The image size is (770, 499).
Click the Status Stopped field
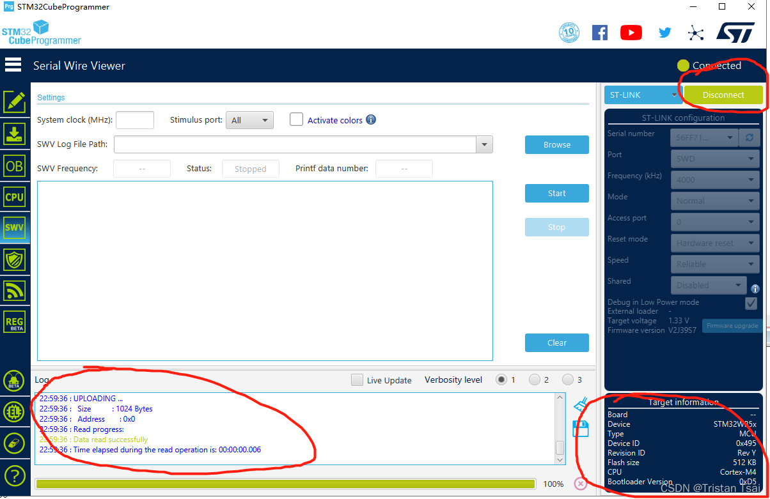(x=251, y=169)
